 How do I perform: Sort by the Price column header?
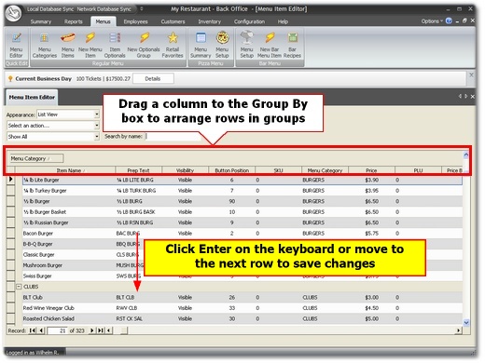pos(371,170)
